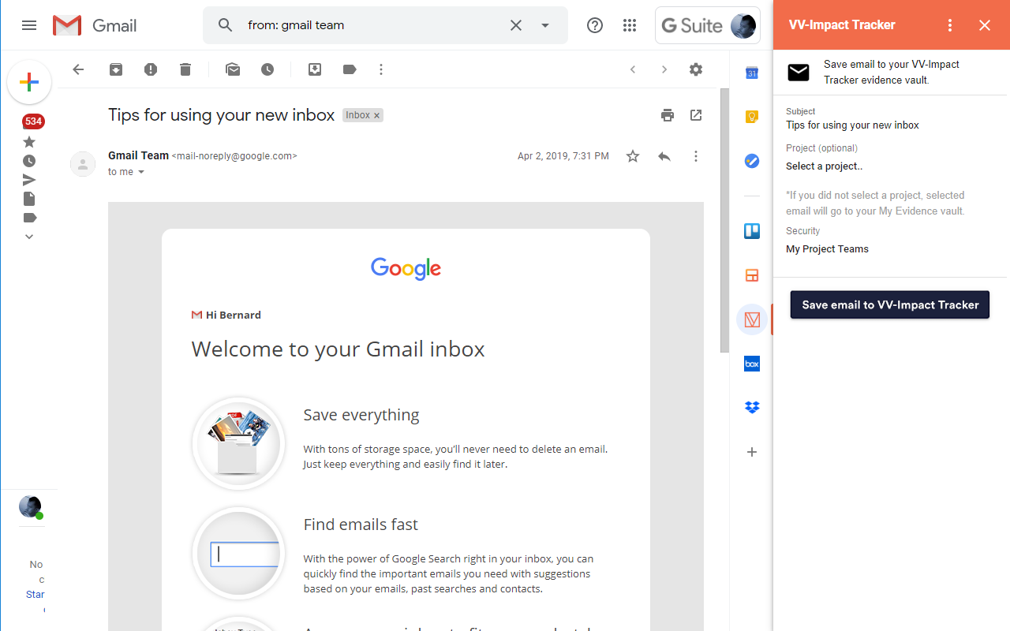Click the Gmail Team sender name
This screenshot has width=1010, height=631.
138,155
